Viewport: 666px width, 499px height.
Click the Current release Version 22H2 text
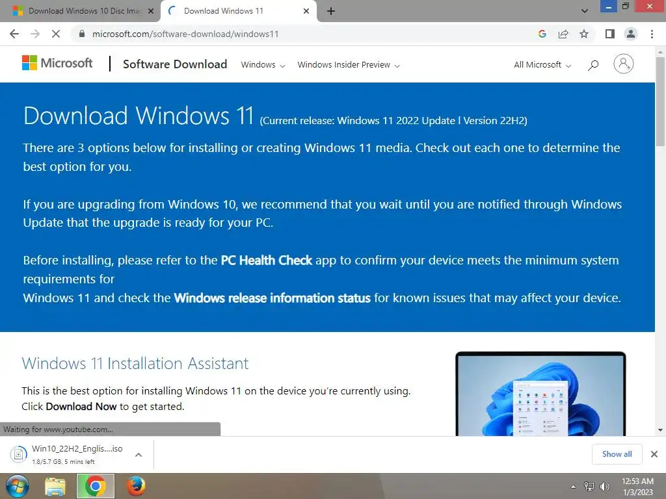[x=393, y=120]
